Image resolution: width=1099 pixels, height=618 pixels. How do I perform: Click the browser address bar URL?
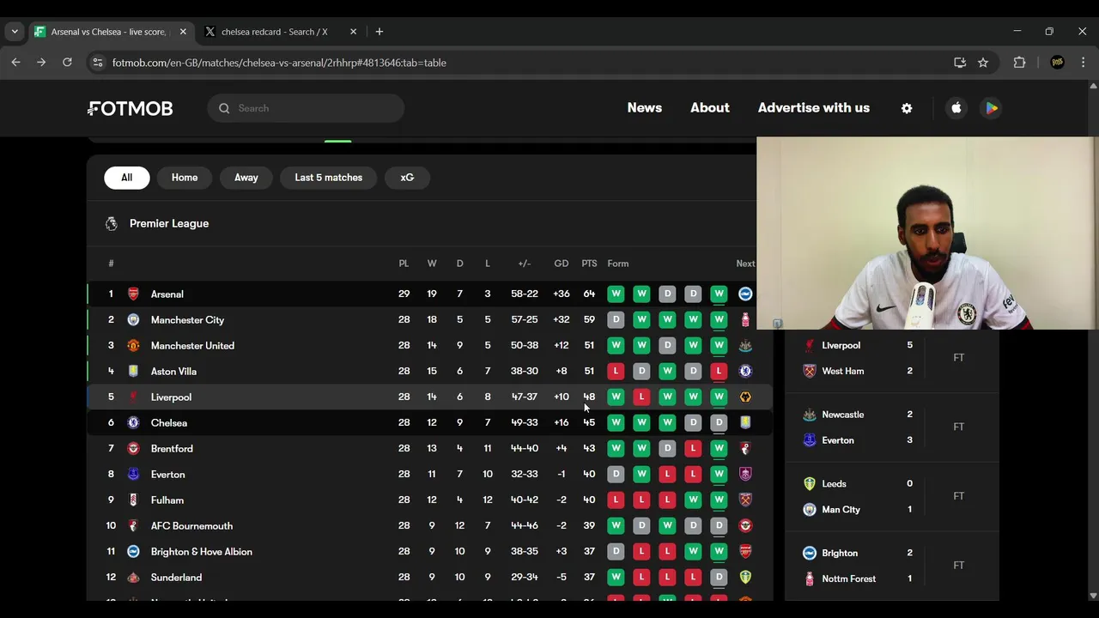point(279,63)
